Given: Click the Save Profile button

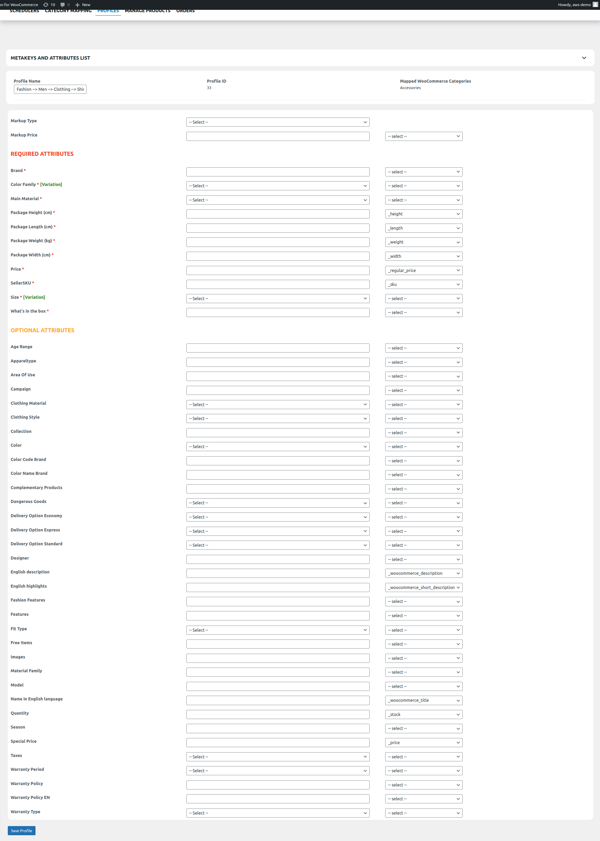Looking at the screenshot, I should [x=21, y=831].
